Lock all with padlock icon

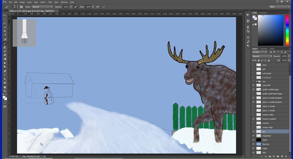[269, 60]
